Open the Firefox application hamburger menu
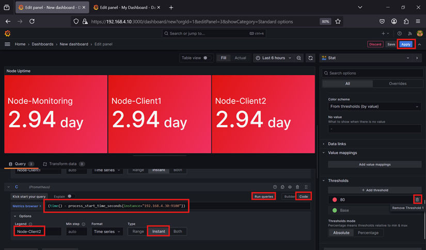 pyautogui.click(x=418, y=22)
